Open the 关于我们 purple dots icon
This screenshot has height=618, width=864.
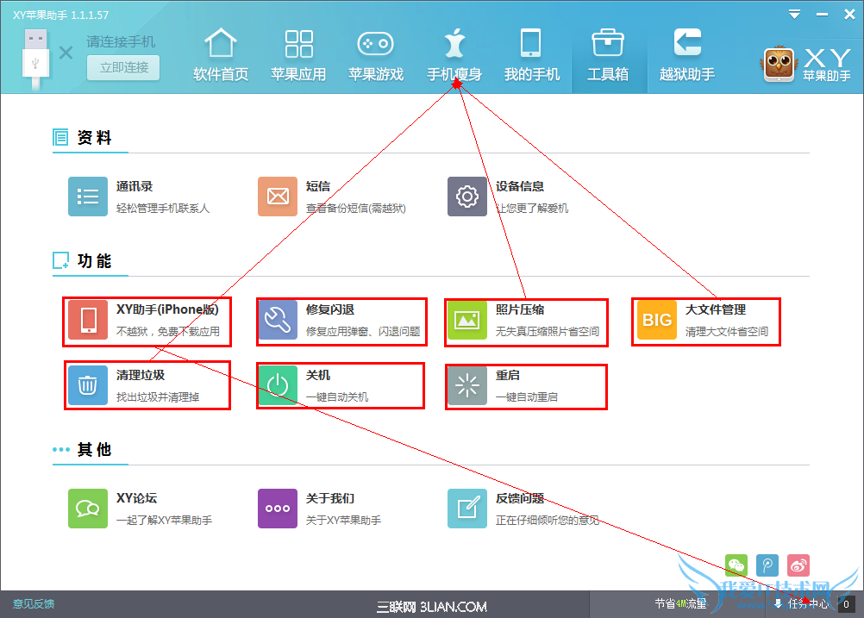pos(277,509)
